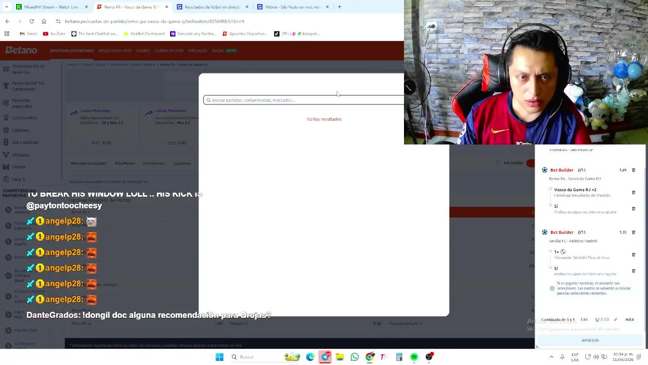
Task: Open Google Chrome from taskbar
Action: (x=370, y=357)
